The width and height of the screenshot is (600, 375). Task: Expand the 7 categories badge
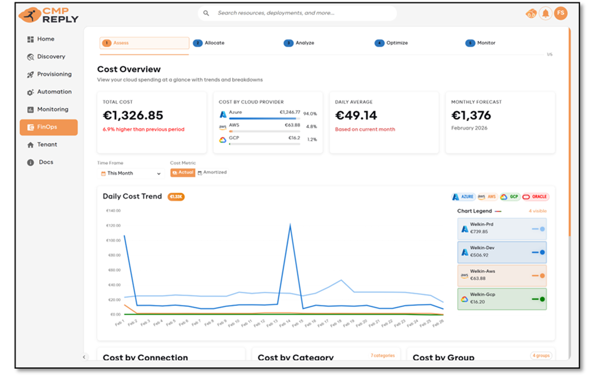click(382, 356)
